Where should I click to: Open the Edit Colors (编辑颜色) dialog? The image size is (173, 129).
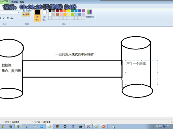click(x=90, y=14)
